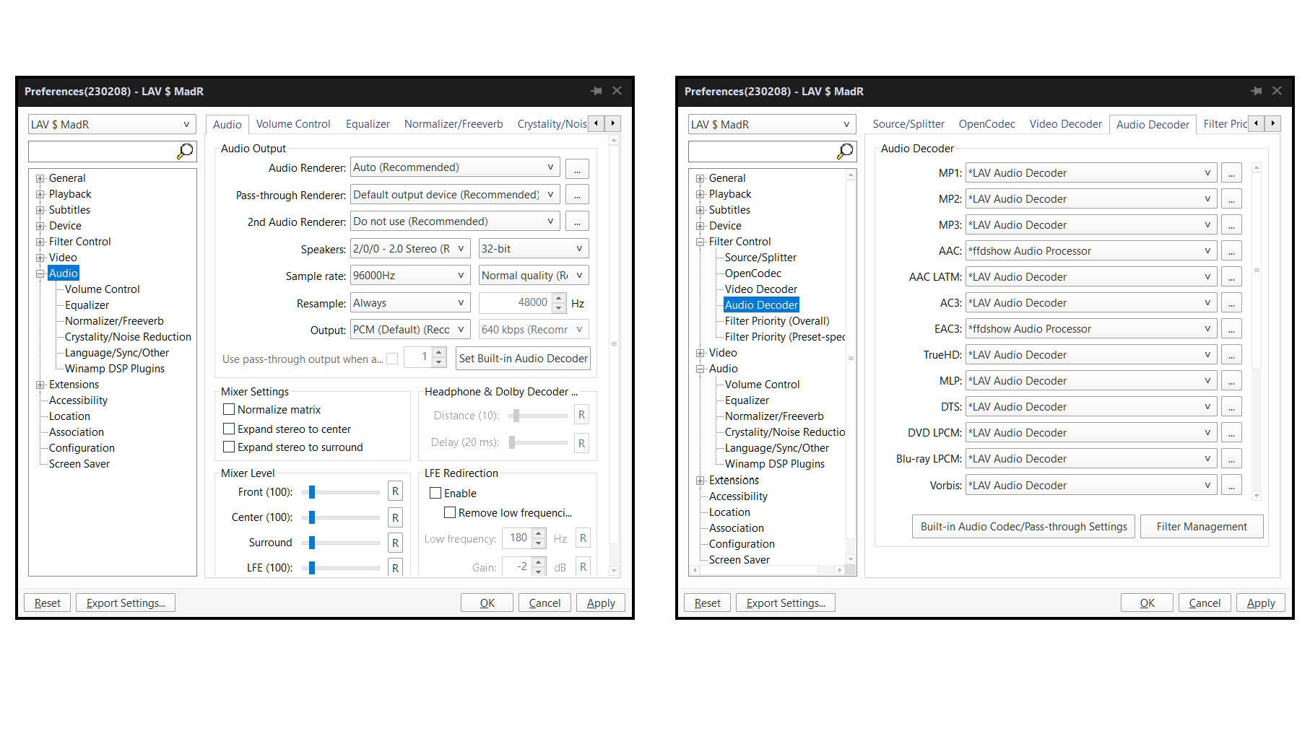The width and height of the screenshot is (1310, 736).
Task: Open Sample rate 96000Hz dropdown
Action: [410, 276]
